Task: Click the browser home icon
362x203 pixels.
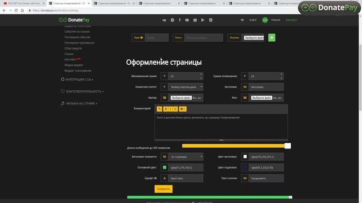Action: pyautogui.click(x=22, y=10)
